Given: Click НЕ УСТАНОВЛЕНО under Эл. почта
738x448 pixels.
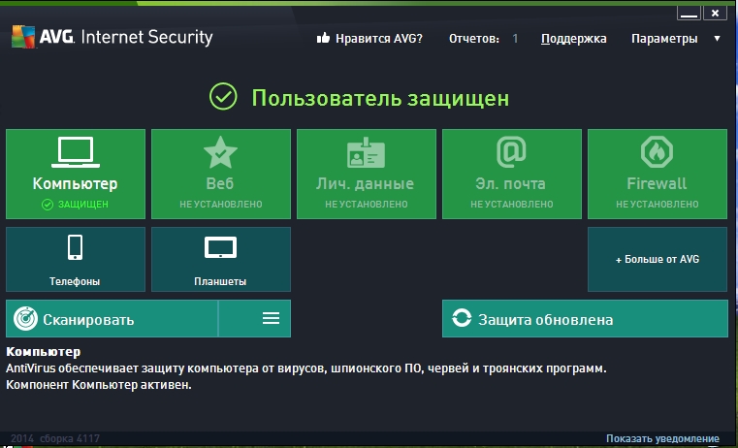Looking at the screenshot, I should point(512,205).
